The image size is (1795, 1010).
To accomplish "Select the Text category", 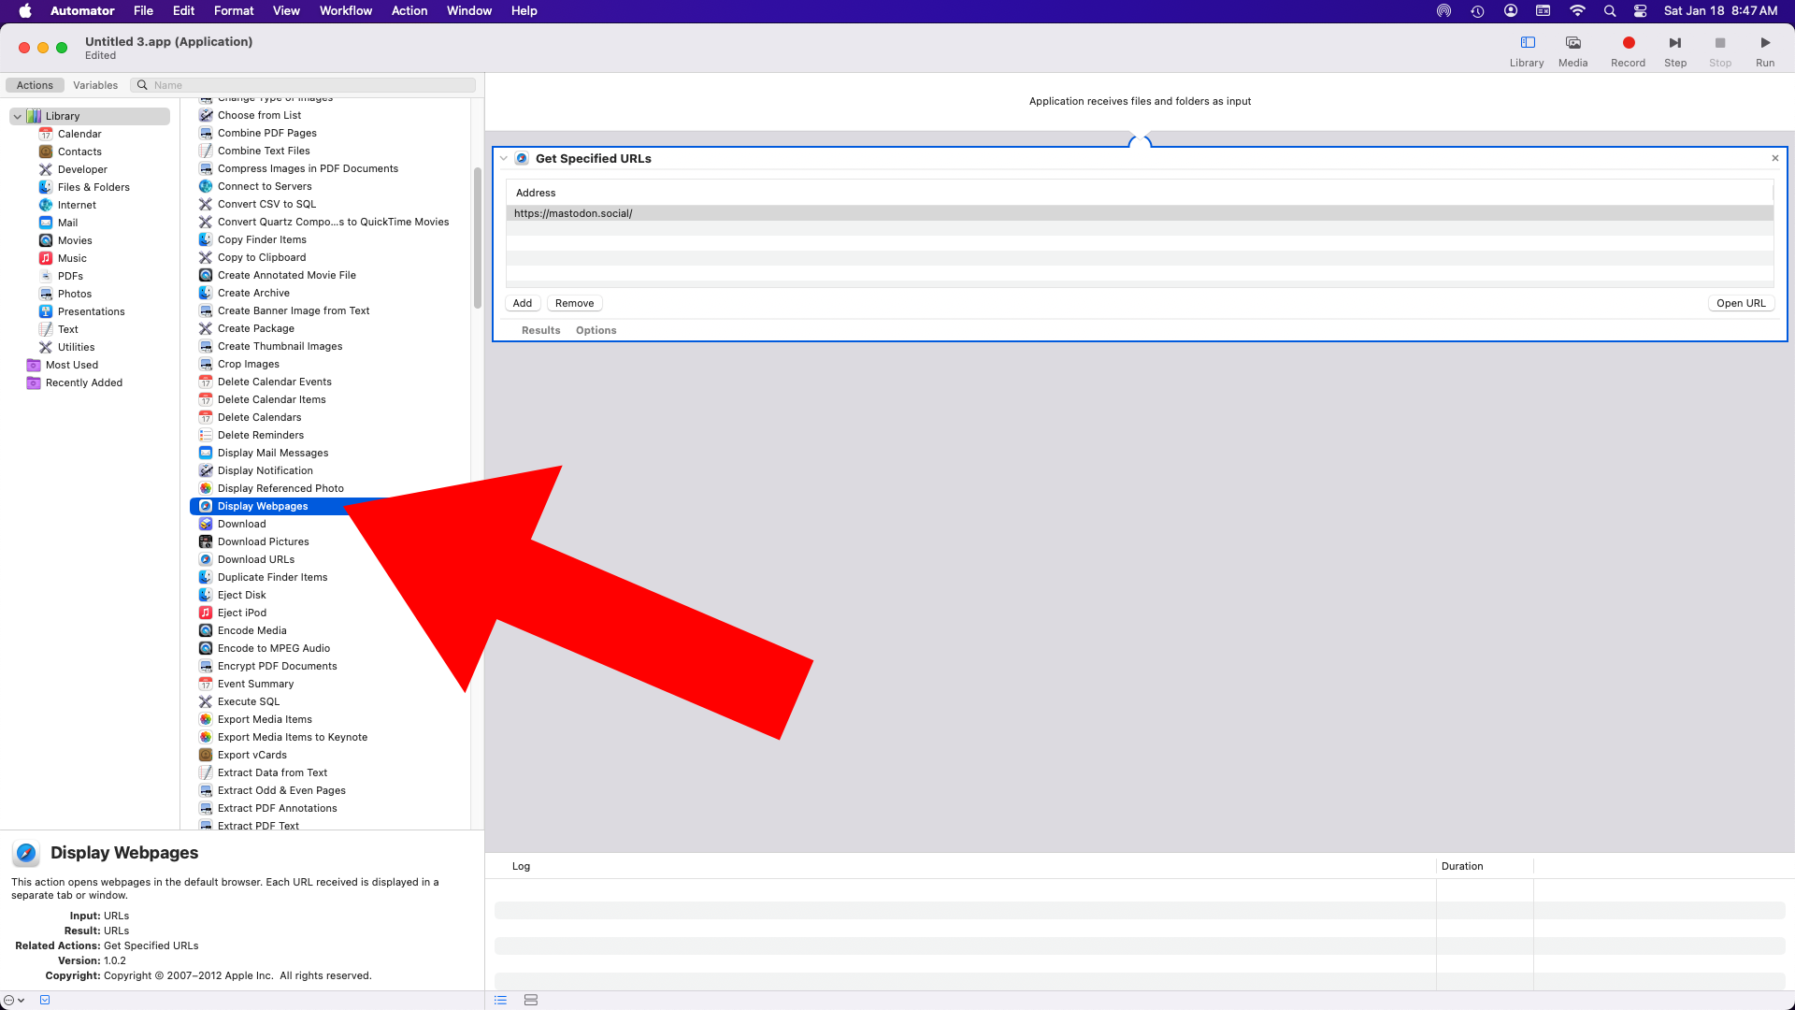I will tap(67, 329).
